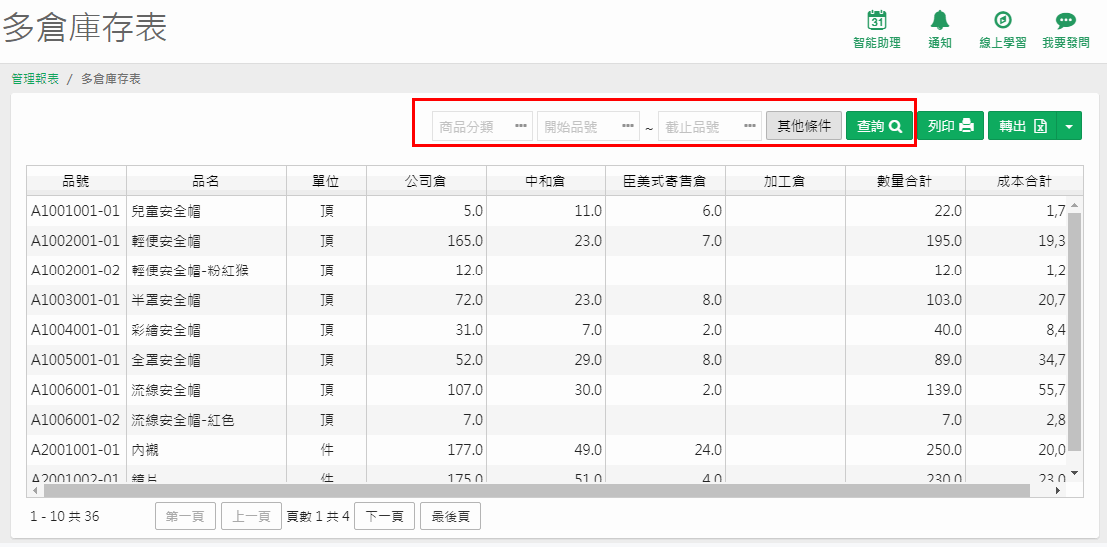Open the 線上學習 compass icon
This screenshot has height=547, width=1107.
[x=1002, y=20]
